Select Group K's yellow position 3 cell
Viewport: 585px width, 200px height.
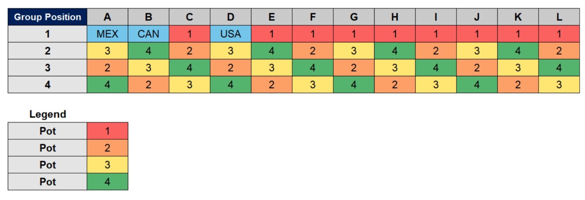tap(518, 68)
